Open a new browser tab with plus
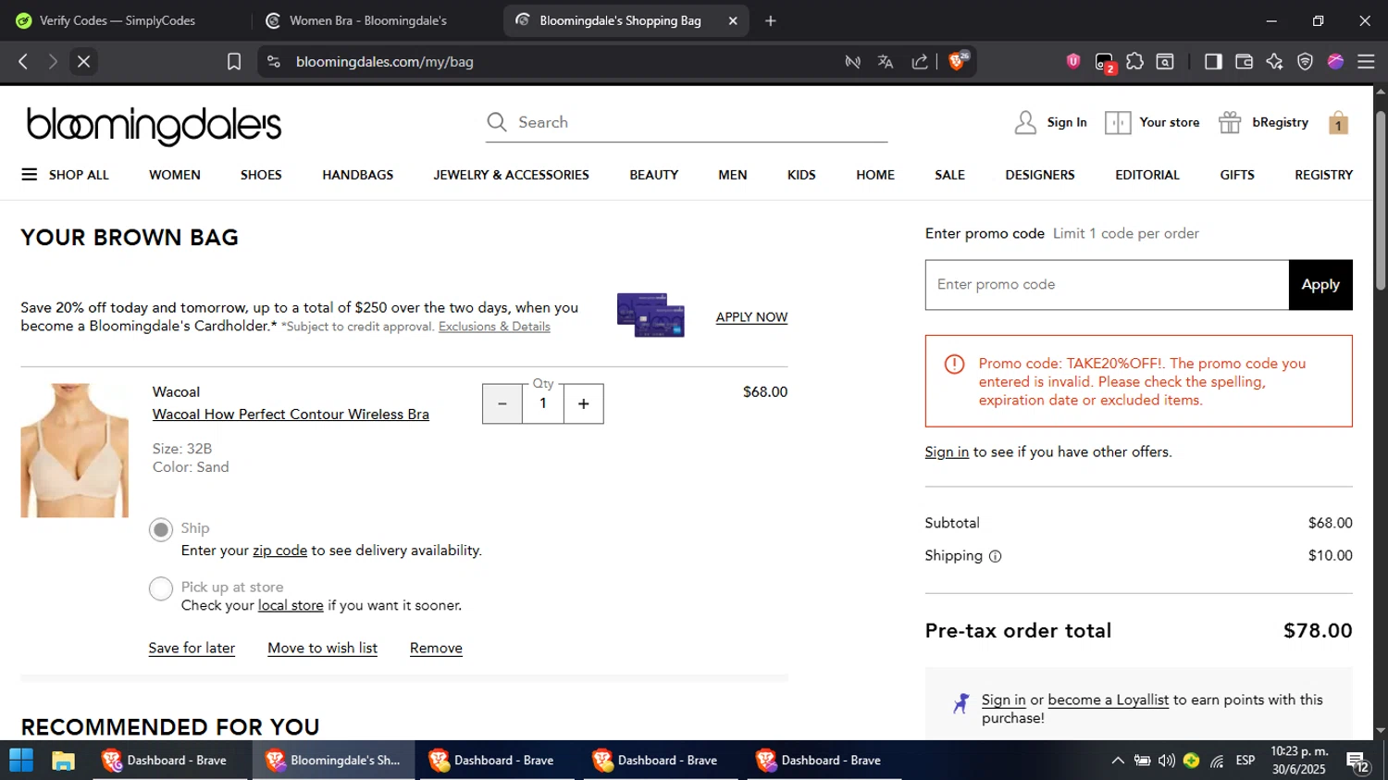 click(x=771, y=20)
